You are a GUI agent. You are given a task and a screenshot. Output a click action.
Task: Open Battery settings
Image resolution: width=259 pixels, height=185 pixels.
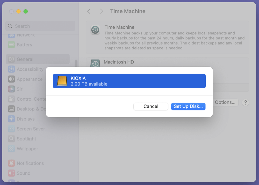coord(23,45)
